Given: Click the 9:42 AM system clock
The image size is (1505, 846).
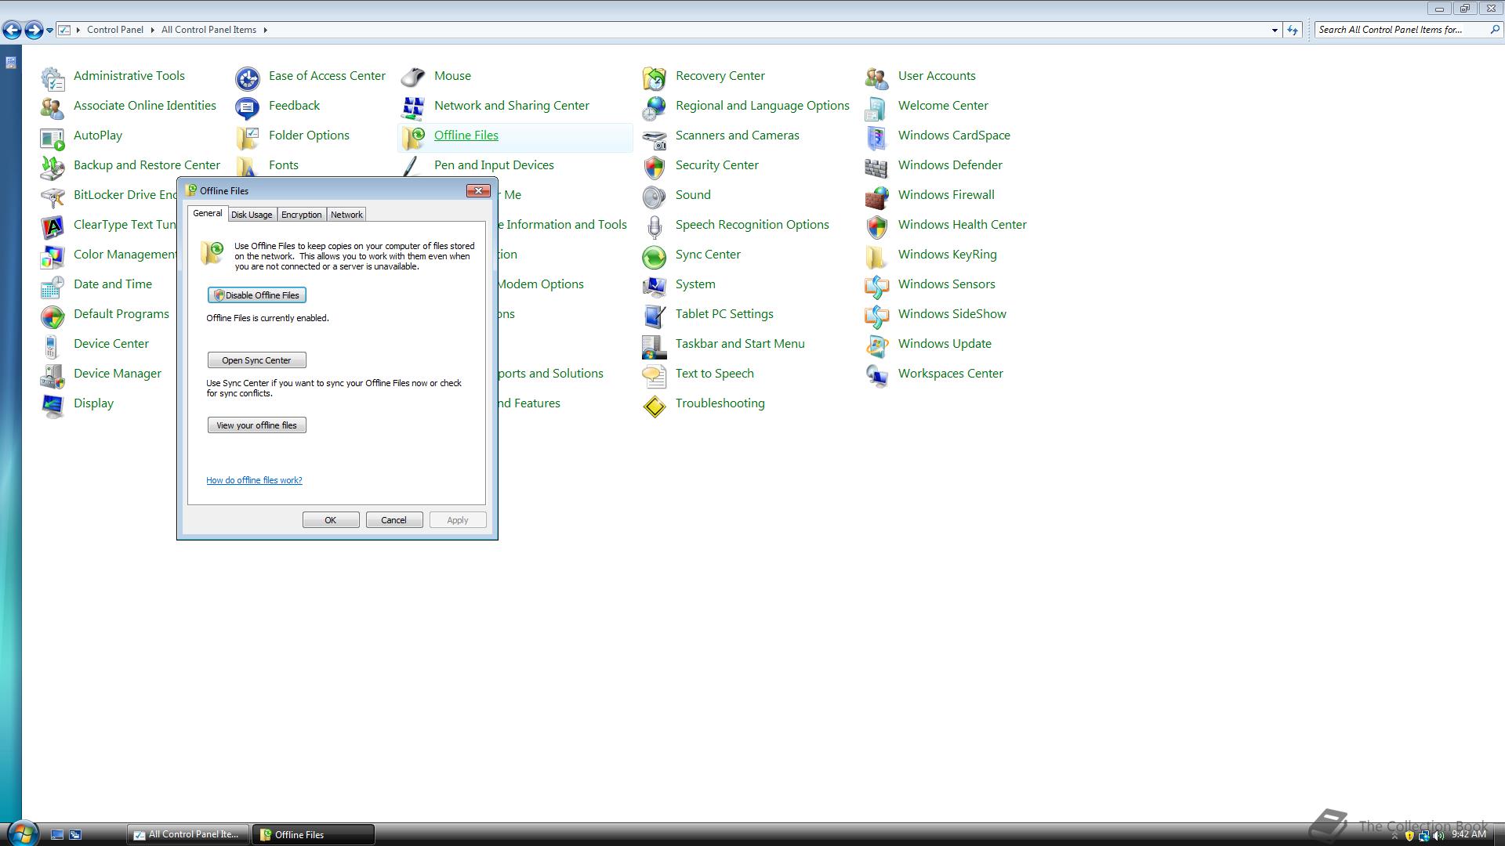Looking at the screenshot, I should 1468,835.
